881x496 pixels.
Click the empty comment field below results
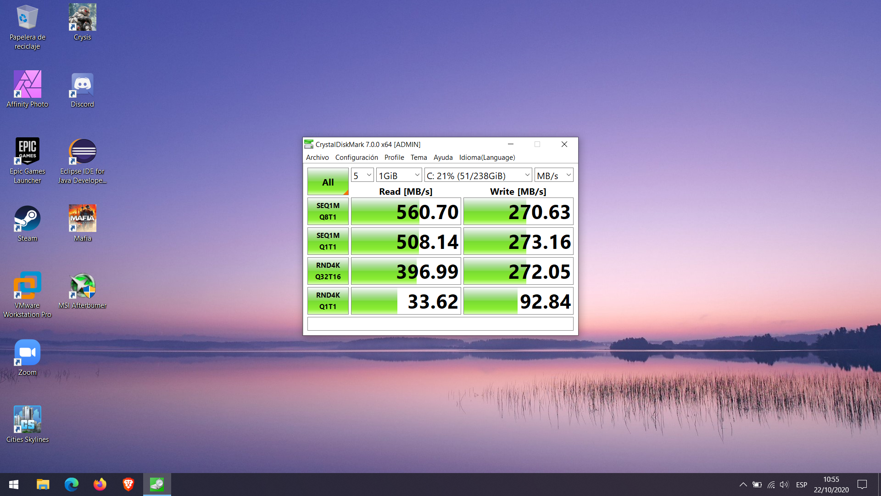(x=440, y=324)
